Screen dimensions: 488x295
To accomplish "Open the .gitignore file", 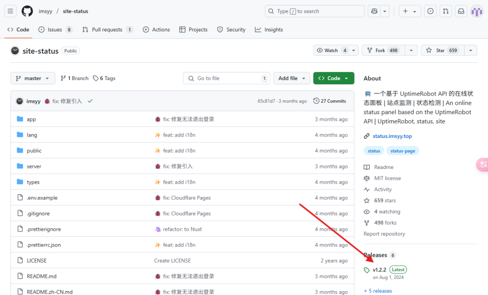I will click(x=38, y=214).
